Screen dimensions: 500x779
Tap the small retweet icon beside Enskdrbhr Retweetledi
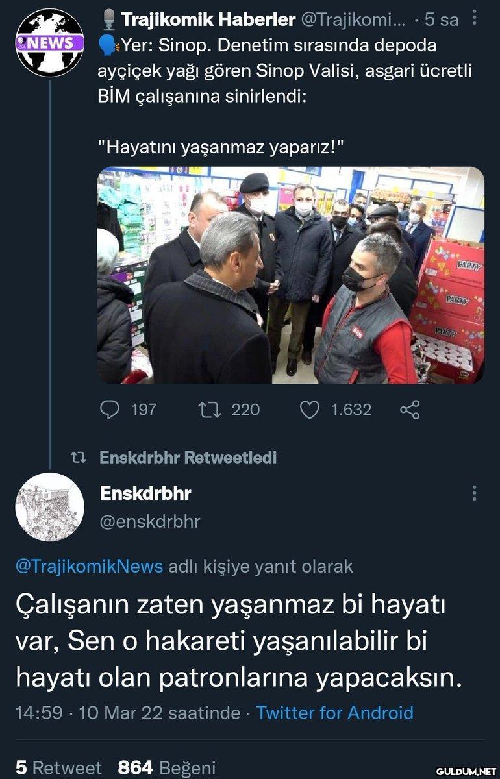point(77,458)
